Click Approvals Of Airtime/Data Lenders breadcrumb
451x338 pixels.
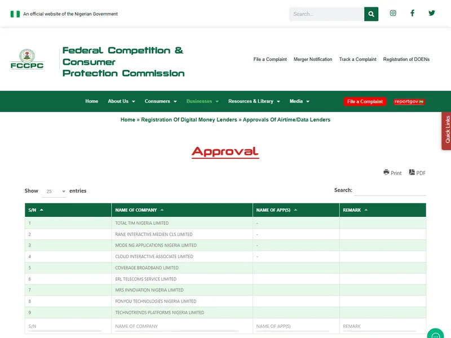click(286, 119)
